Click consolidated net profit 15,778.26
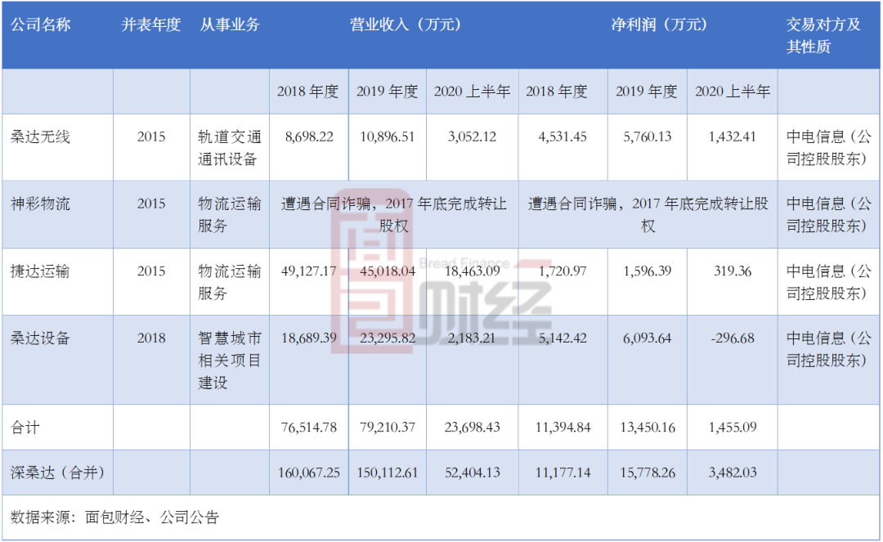This screenshot has width=883, height=542. (x=647, y=473)
